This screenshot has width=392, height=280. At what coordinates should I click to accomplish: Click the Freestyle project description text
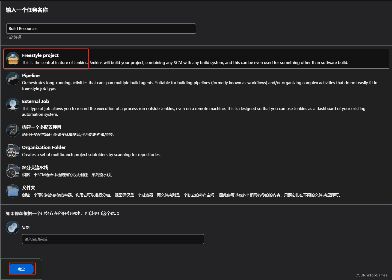click(185, 63)
